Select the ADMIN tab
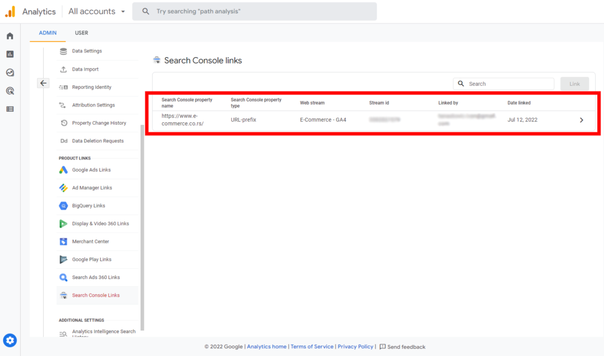The image size is (604, 356). pyautogui.click(x=47, y=33)
